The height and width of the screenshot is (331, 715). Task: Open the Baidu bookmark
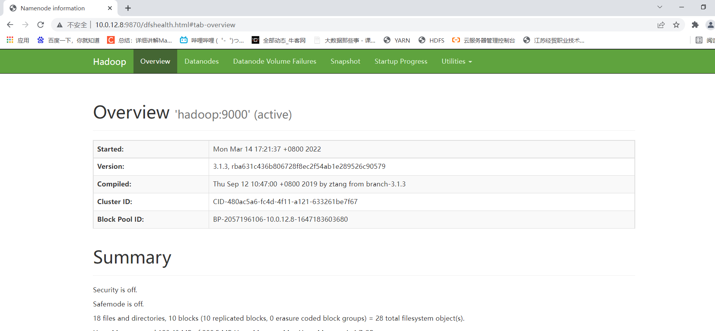tap(68, 40)
